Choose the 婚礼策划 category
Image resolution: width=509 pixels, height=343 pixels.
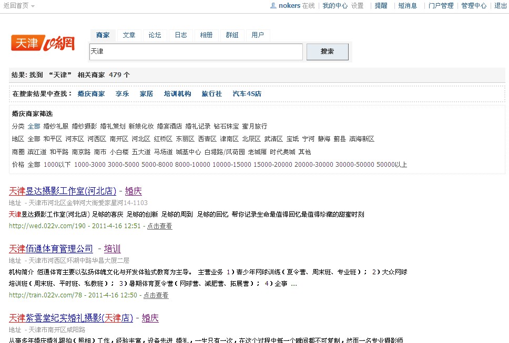[x=113, y=126]
